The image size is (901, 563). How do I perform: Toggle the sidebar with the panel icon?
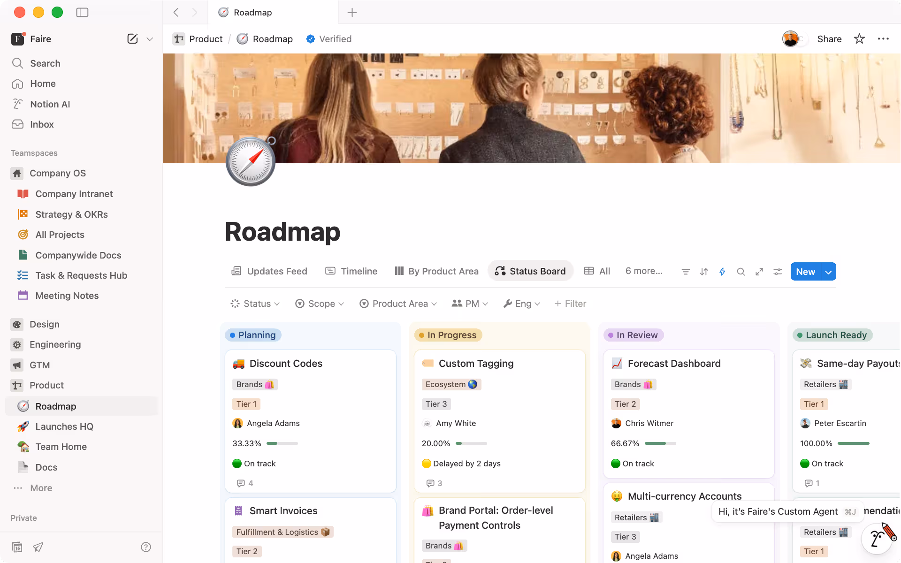82,12
